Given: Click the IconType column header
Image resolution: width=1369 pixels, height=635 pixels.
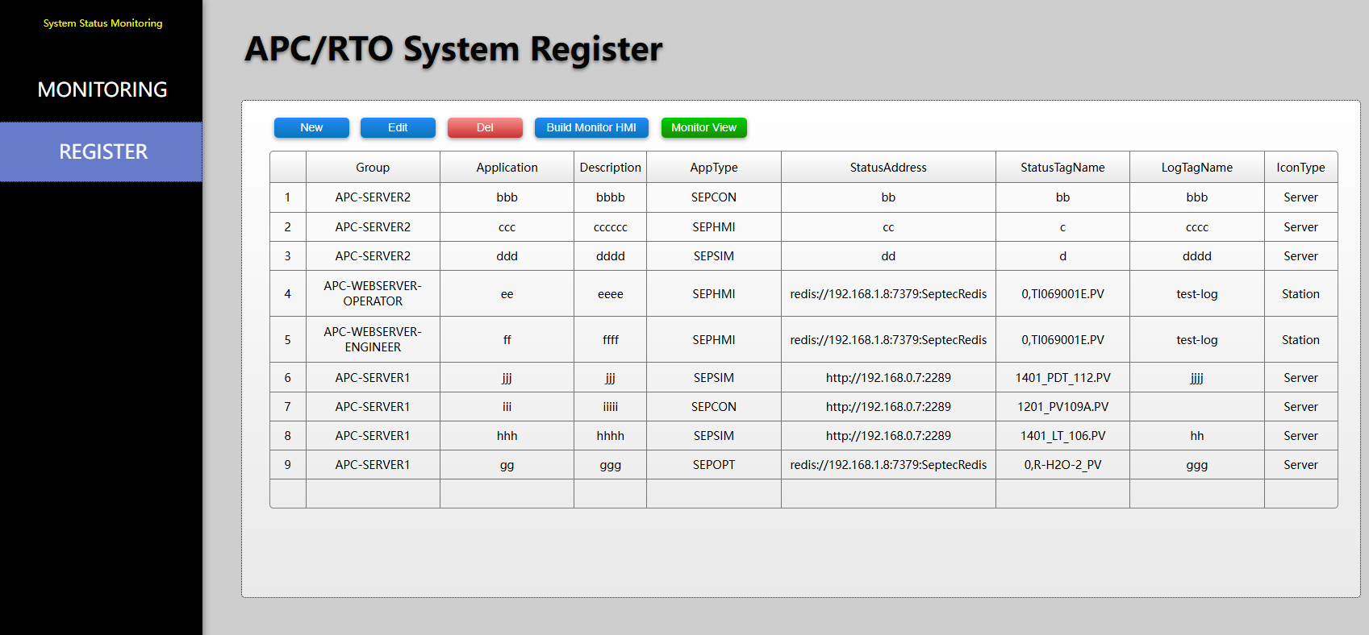Looking at the screenshot, I should click(1300, 168).
